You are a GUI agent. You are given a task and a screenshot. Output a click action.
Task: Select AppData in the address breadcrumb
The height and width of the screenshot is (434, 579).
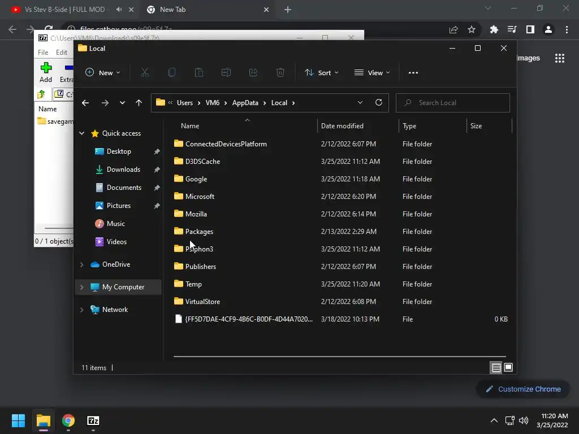[245, 103]
